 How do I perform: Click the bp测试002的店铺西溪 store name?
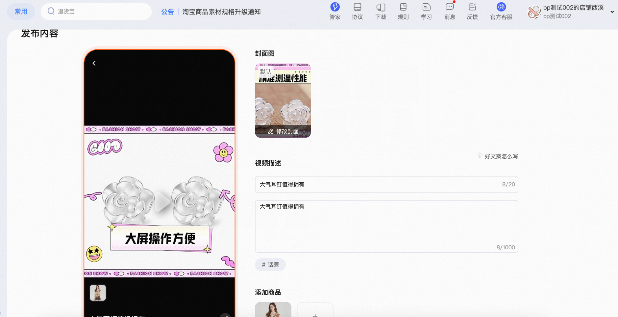(573, 8)
